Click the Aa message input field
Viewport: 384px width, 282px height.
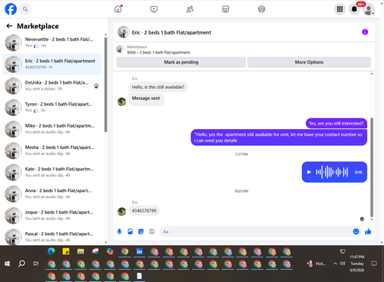pyautogui.click(x=256, y=231)
